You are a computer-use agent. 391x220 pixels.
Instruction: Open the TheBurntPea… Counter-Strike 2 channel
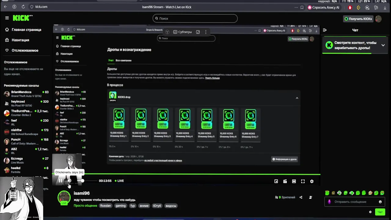tap(26, 113)
